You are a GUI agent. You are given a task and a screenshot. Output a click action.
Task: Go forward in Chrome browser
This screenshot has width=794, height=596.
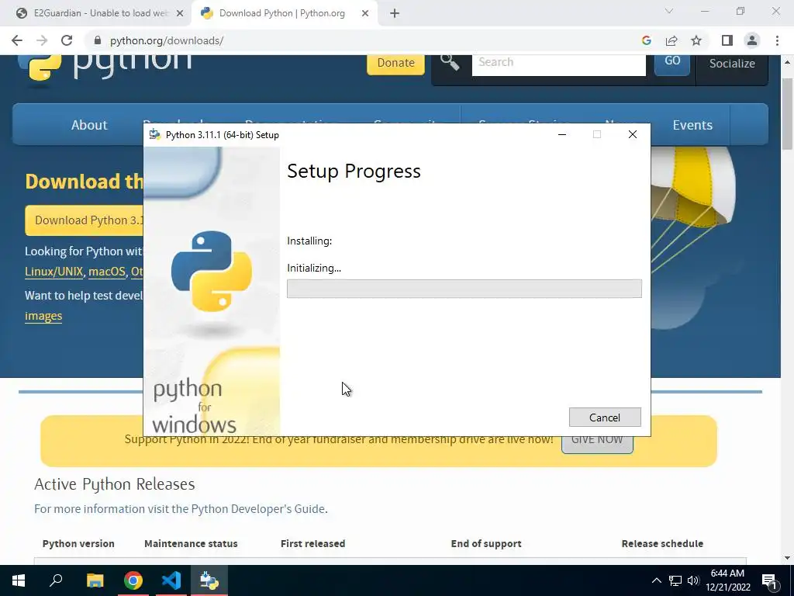click(42, 40)
